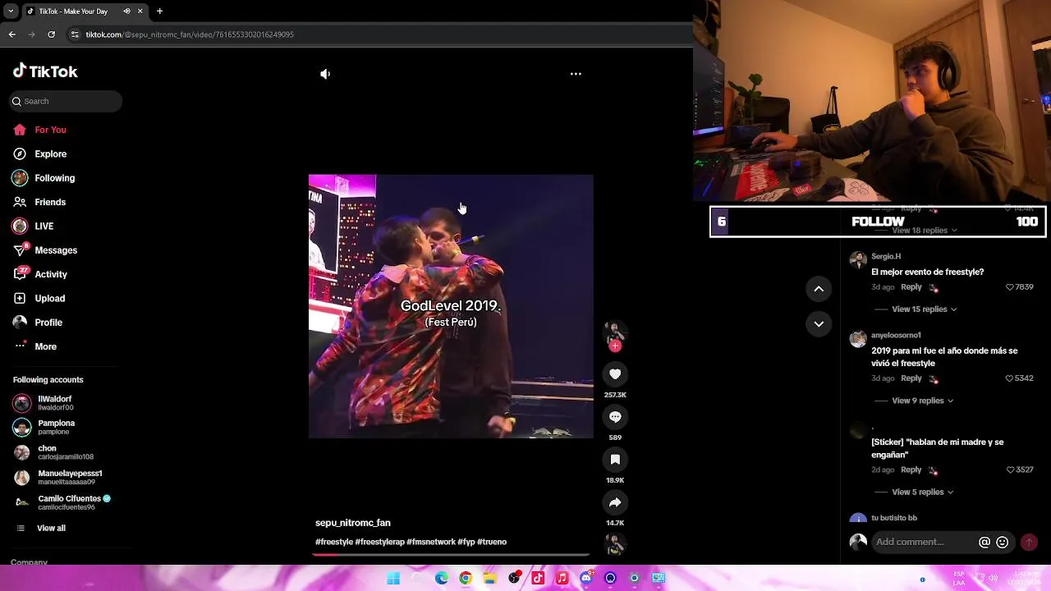The image size is (1051, 591).
Task: Open File Explorer from taskbar
Action: 490,578
